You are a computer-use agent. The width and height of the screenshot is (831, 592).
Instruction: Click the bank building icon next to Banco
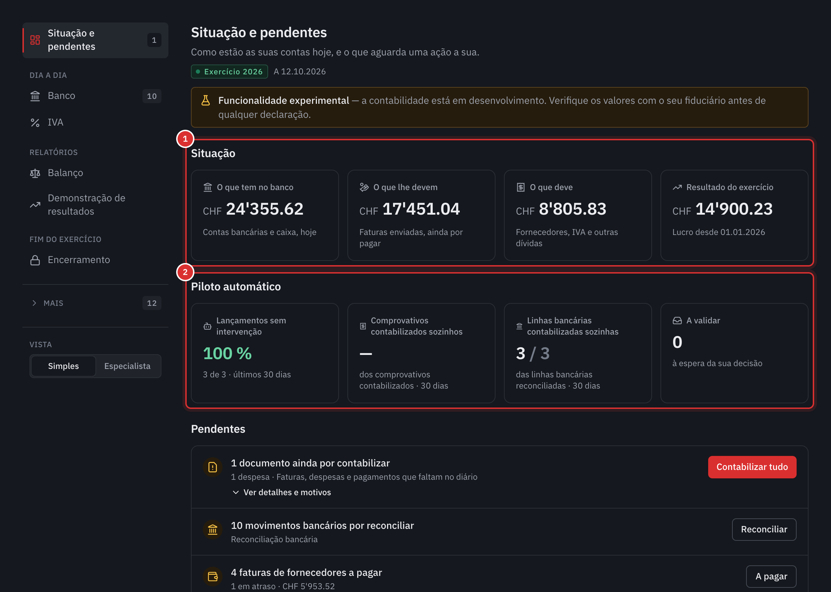(x=35, y=96)
